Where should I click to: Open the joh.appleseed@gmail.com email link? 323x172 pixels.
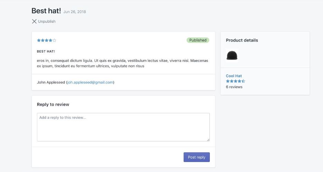90,83
